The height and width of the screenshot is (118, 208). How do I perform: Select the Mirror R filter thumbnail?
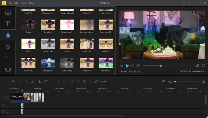(x=28, y=63)
